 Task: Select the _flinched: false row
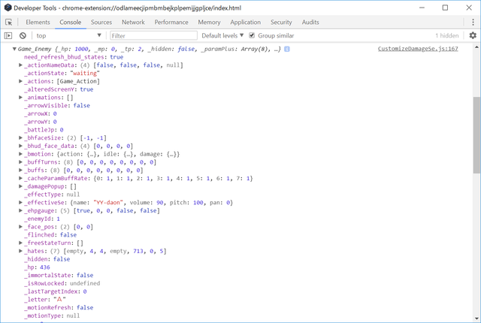(x=50, y=235)
